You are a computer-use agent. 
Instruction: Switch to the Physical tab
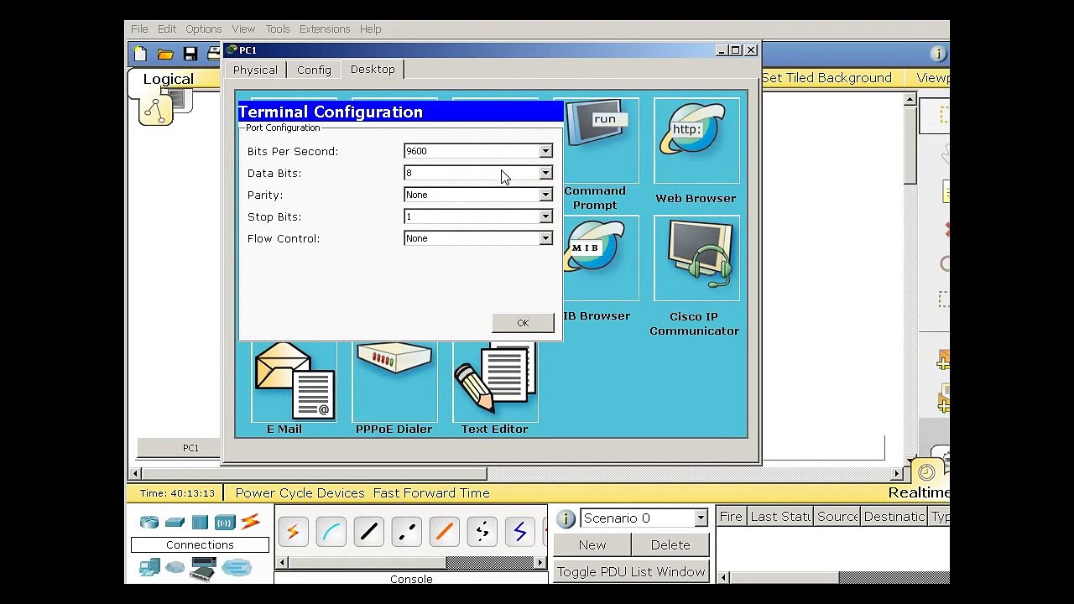(255, 70)
